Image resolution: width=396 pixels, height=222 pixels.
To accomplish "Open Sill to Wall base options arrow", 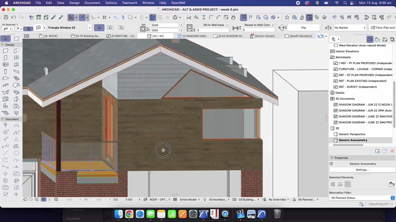I will [227, 25].
